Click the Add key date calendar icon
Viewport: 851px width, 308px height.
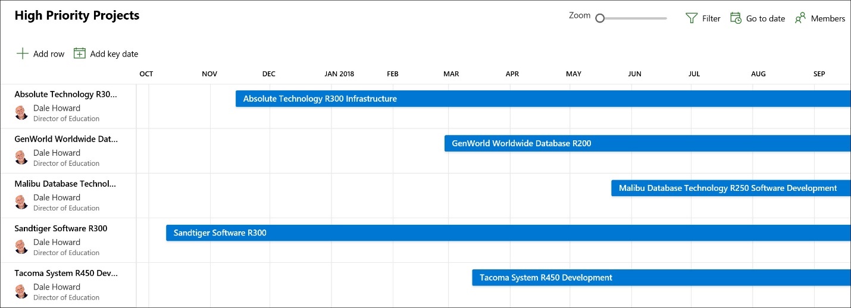79,54
